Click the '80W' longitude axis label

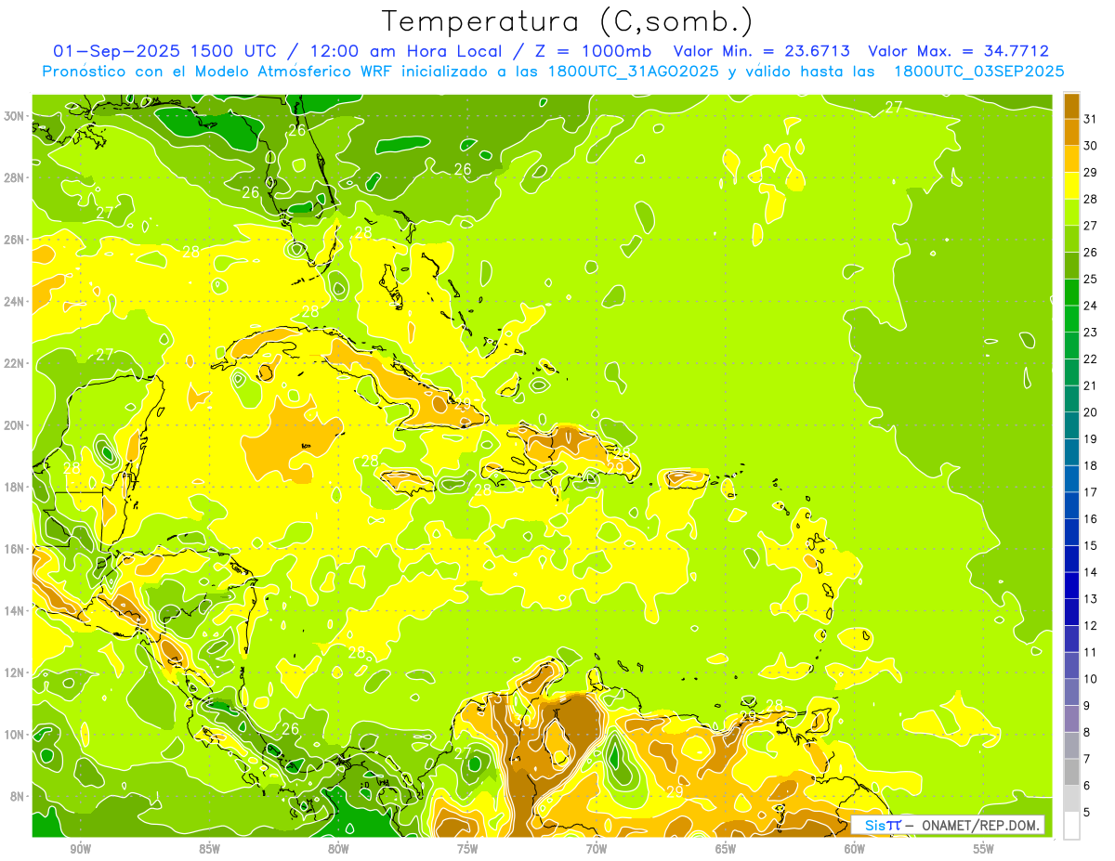(338, 849)
